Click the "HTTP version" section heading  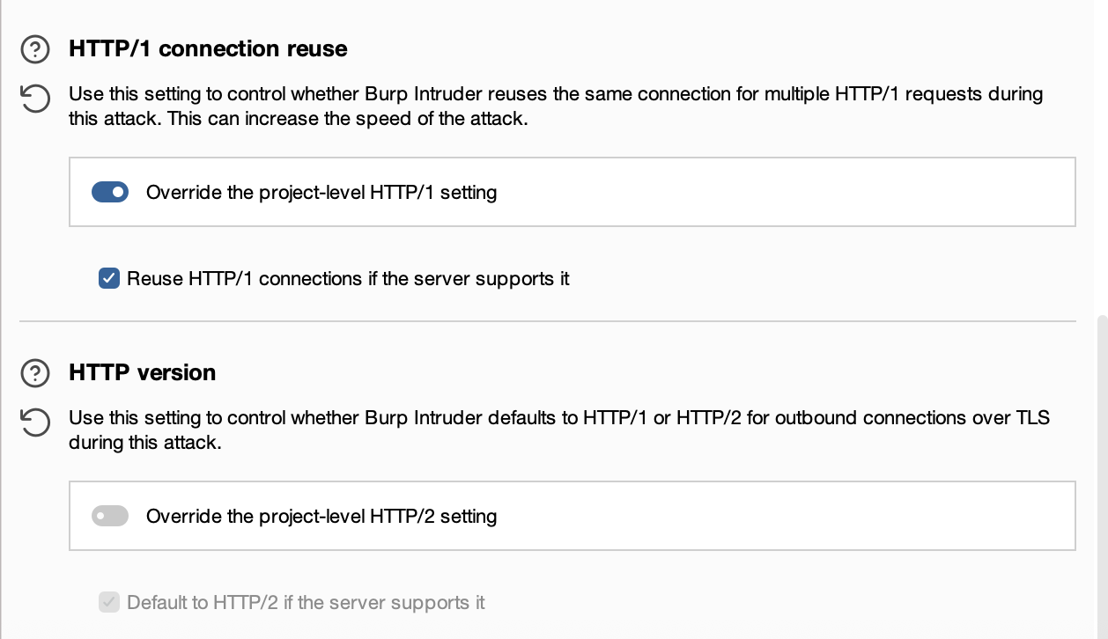pyautogui.click(x=142, y=372)
